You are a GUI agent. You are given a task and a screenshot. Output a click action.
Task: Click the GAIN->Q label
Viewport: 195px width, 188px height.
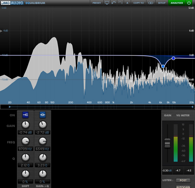(42, 186)
